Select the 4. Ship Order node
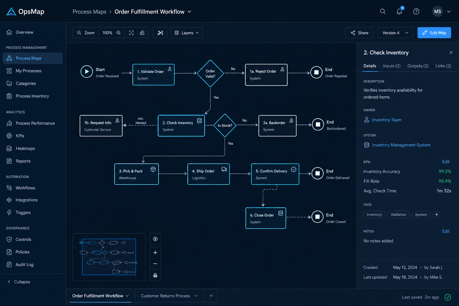459x306 pixels. [x=209, y=174]
